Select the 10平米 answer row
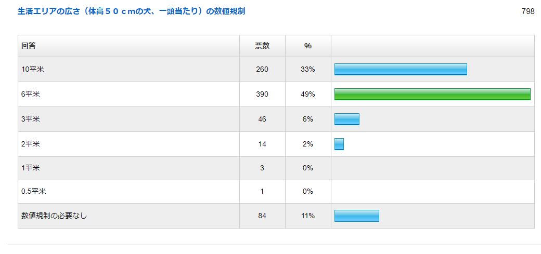The width and height of the screenshot is (541, 254). (x=32, y=69)
